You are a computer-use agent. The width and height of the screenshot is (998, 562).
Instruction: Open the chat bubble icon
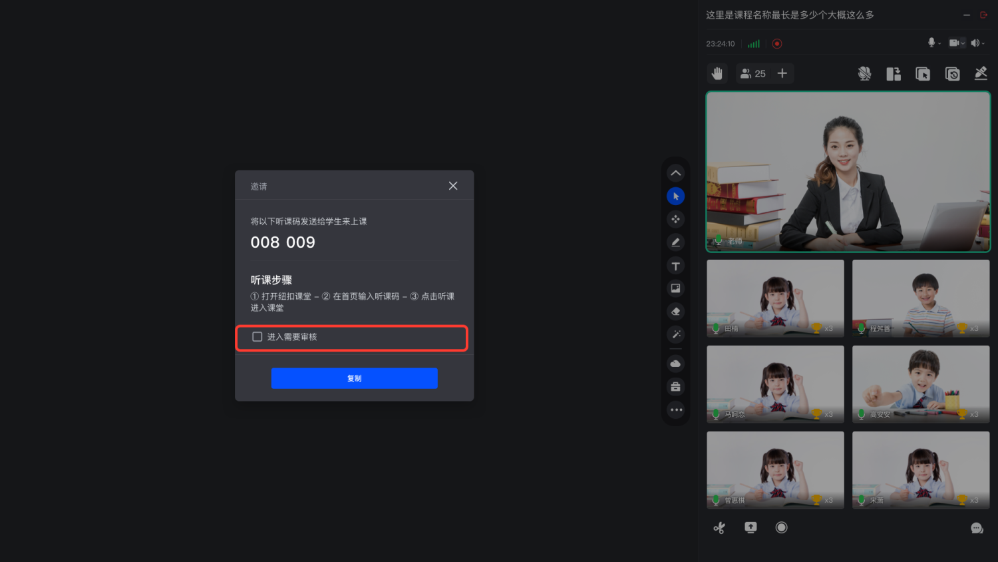tap(976, 528)
